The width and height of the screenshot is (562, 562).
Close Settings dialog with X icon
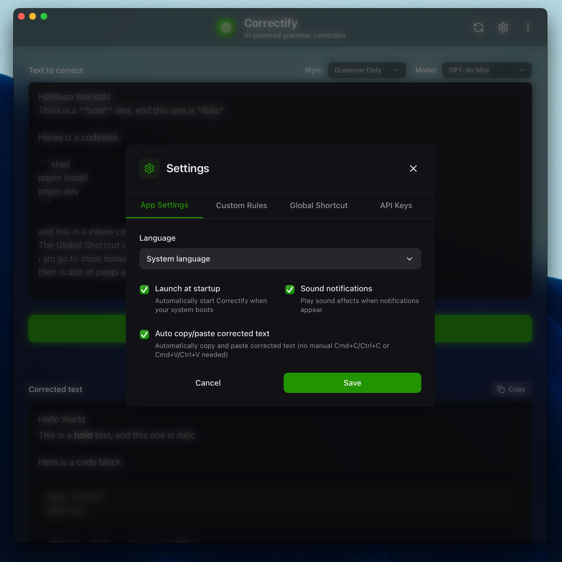(x=413, y=169)
